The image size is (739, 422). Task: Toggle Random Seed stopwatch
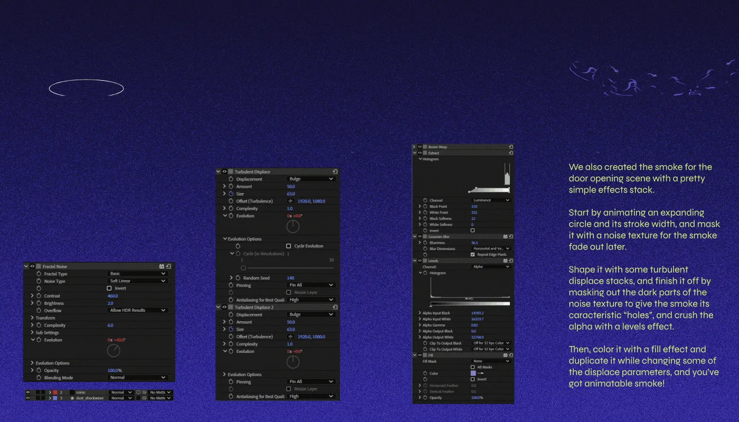coord(238,278)
